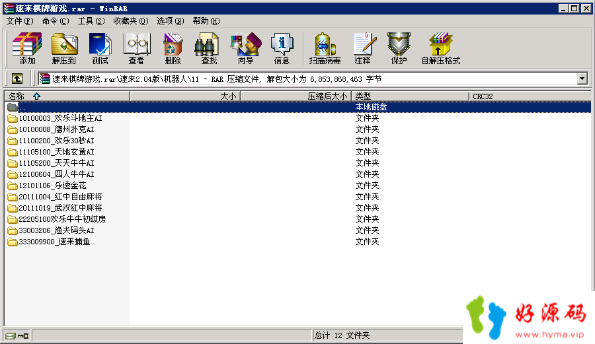This screenshot has height=344, width=595.
Task: Click the archive path address field
Action: (307, 79)
